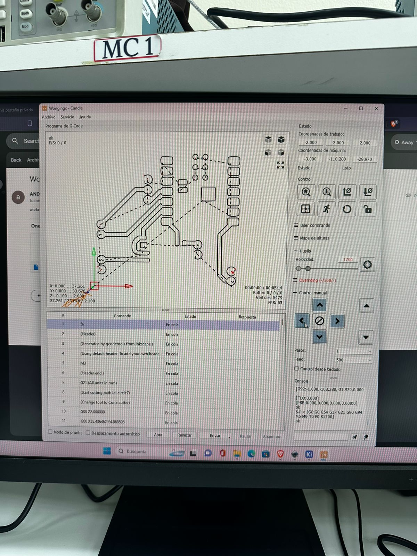
Task: Click the spindle speed value 1700 field
Action: pos(347,260)
